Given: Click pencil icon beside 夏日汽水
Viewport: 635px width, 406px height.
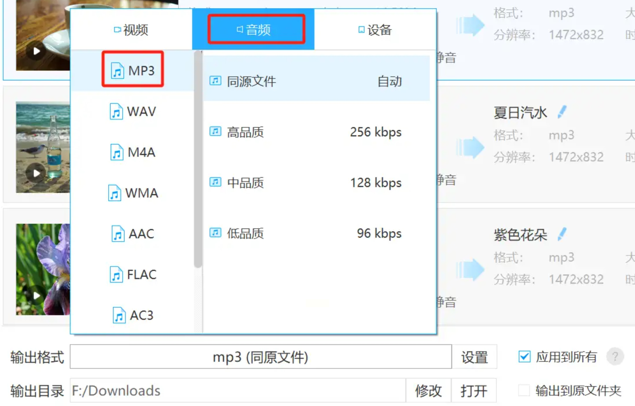Looking at the screenshot, I should (562, 112).
